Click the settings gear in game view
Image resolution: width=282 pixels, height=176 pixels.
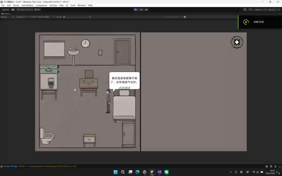pyautogui.click(x=237, y=42)
